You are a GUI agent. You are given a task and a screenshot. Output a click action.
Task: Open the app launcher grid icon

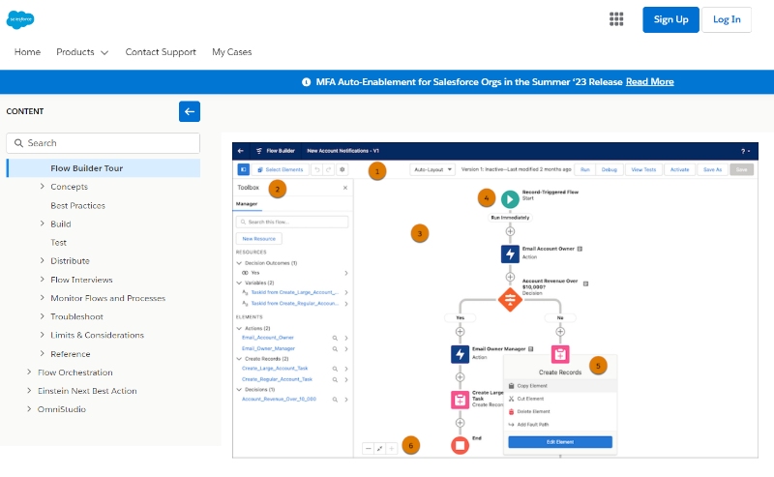coord(616,19)
